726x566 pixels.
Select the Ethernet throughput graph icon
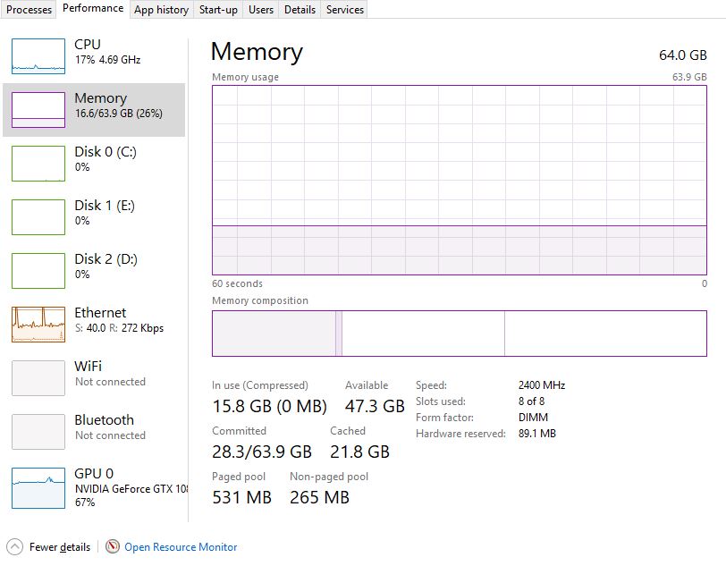coord(38,325)
